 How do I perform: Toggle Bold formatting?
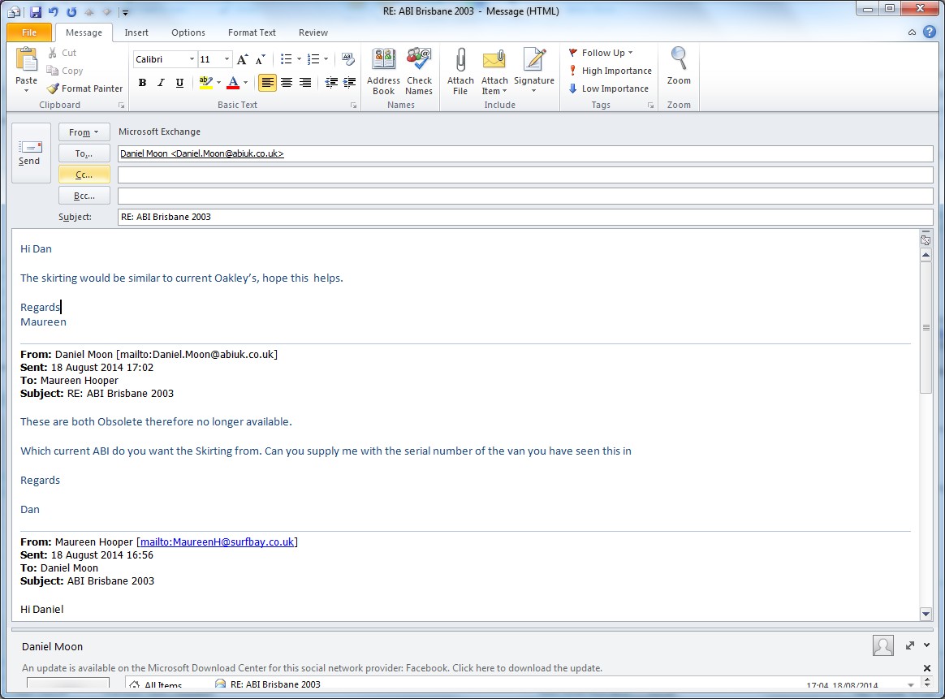(142, 83)
